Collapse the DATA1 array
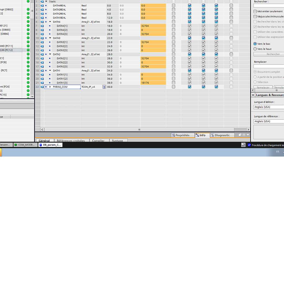The image size is (284, 284). pos(50,70)
